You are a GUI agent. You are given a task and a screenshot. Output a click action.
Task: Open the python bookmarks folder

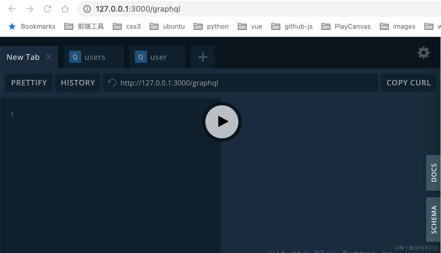coord(211,26)
